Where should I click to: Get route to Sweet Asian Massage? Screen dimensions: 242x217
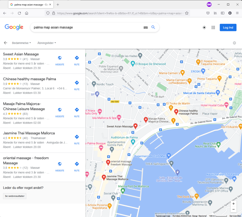pyautogui.click(x=77, y=60)
